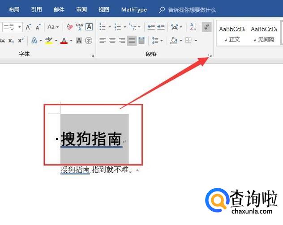Toggle justify alignment
The height and width of the screenshot is (225, 283).
(x=132, y=41)
